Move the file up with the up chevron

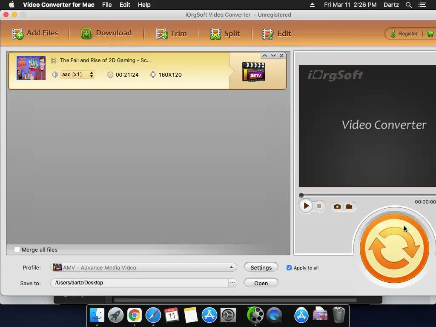[265, 56]
